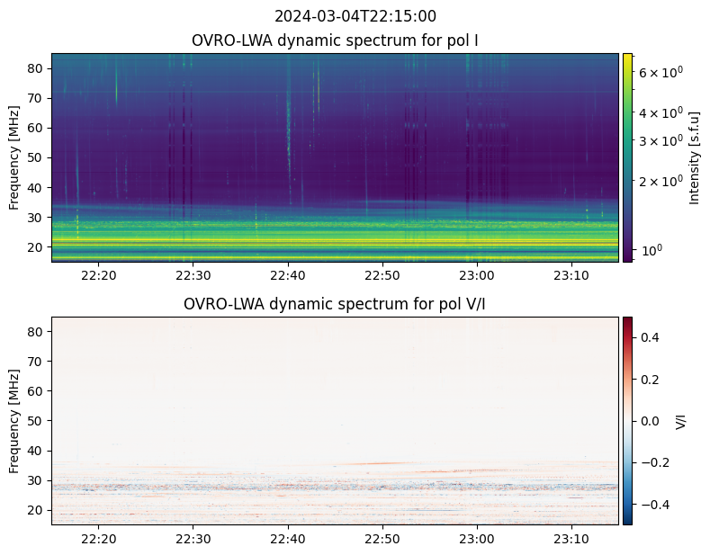
Task: Click the red-blue V/I colorbar
Action: pos(627,420)
